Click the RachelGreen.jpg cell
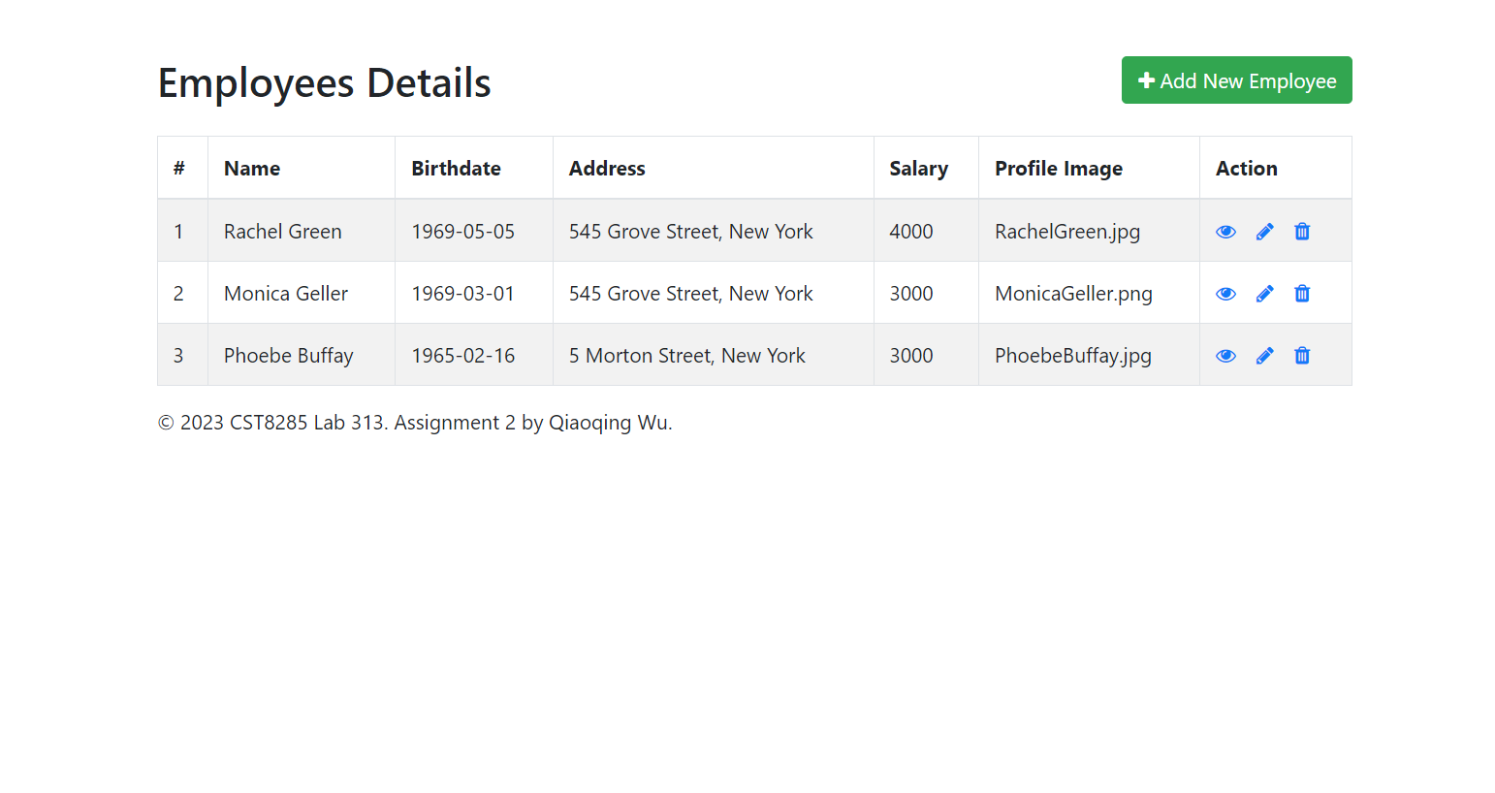Image resolution: width=1495 pixels, height=793 pixels. [1089, 231]
